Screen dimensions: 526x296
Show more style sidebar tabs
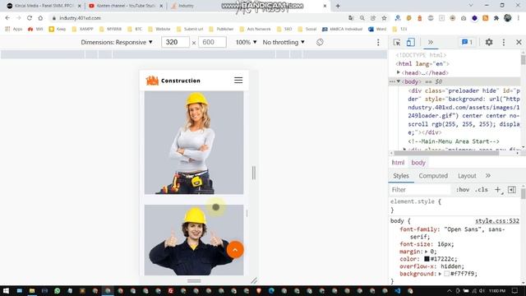(x=487, y=176)
